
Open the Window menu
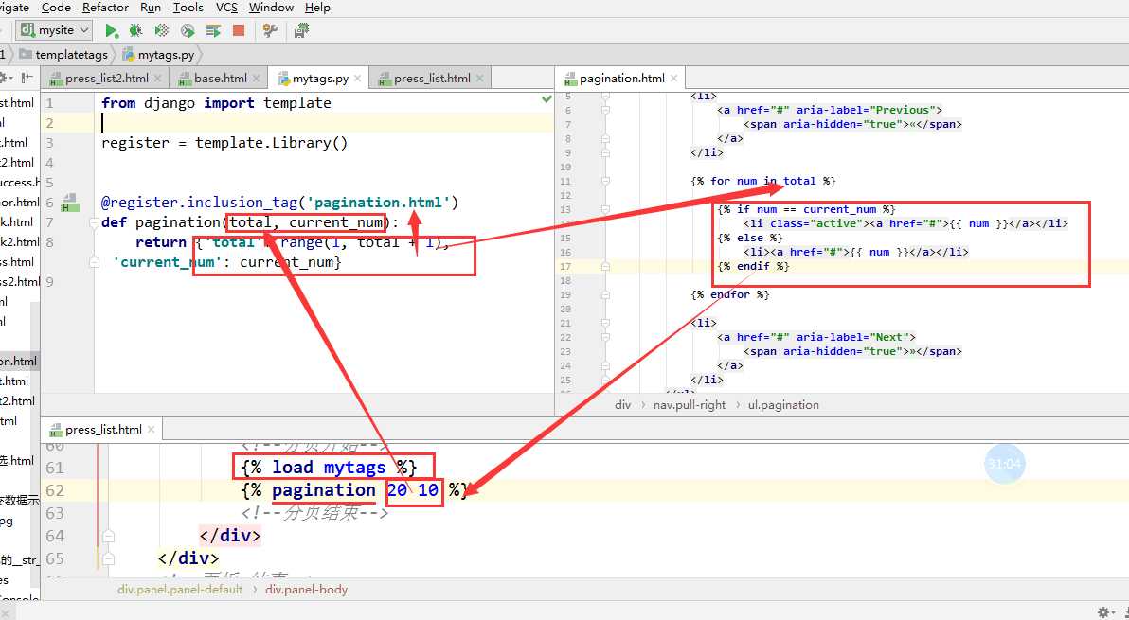(271, 8)
